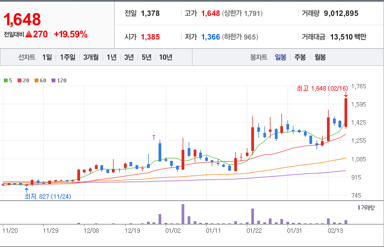Click the red 20-day moving average legend
Image resolution: width=384 pixels, height=247 pixels.
pos(23,80)
